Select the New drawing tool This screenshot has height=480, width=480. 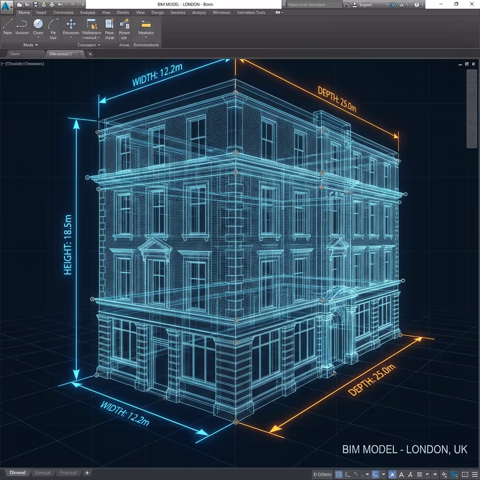coord(7,28)
